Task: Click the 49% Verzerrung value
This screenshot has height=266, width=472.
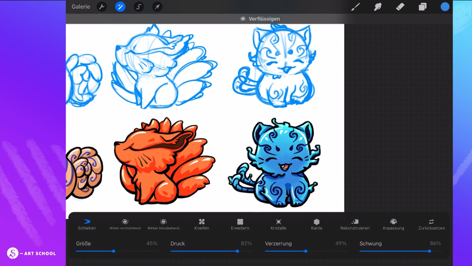Action: (341, 243)
